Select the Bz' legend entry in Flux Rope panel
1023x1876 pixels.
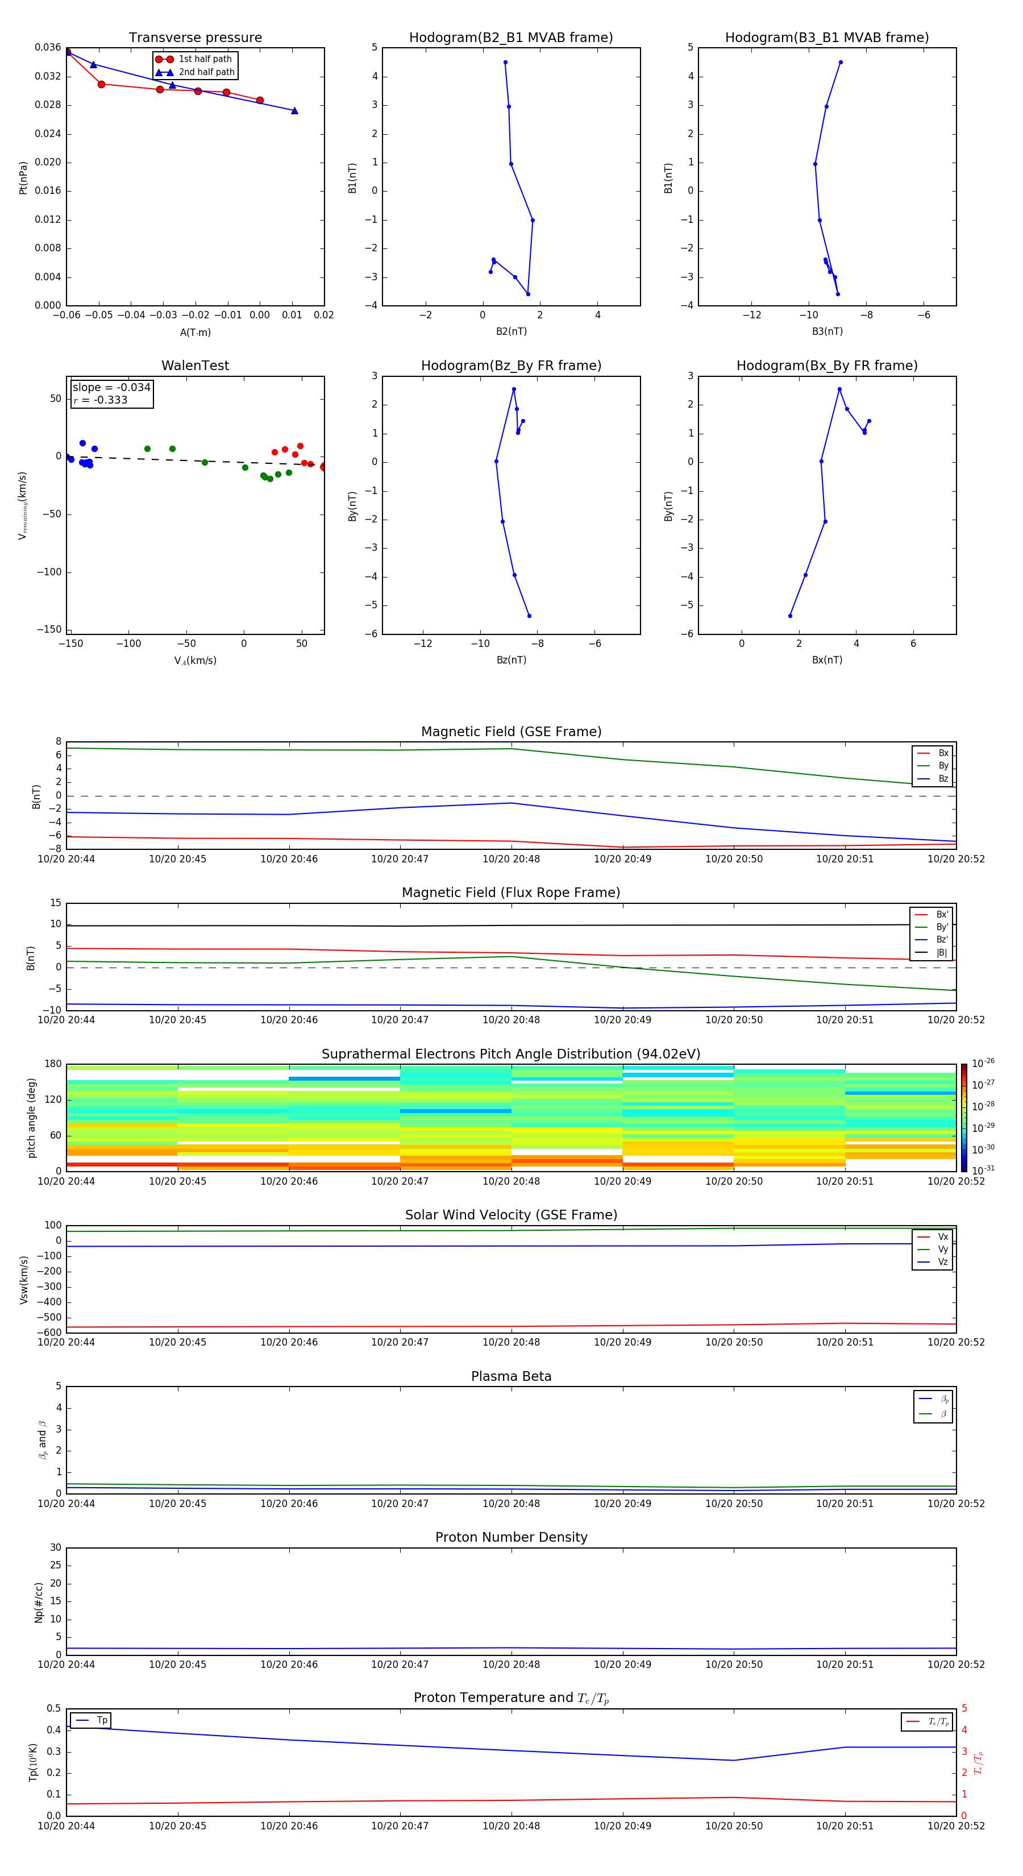tap(932, 940)
